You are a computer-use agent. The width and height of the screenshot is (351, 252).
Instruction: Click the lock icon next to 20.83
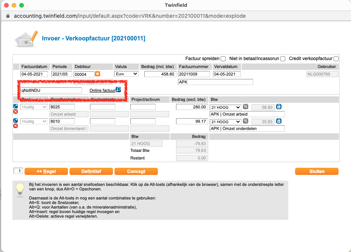278,121
